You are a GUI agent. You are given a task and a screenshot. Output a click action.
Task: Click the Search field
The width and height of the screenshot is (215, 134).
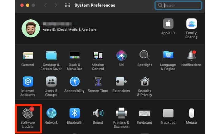click(178, 5)
